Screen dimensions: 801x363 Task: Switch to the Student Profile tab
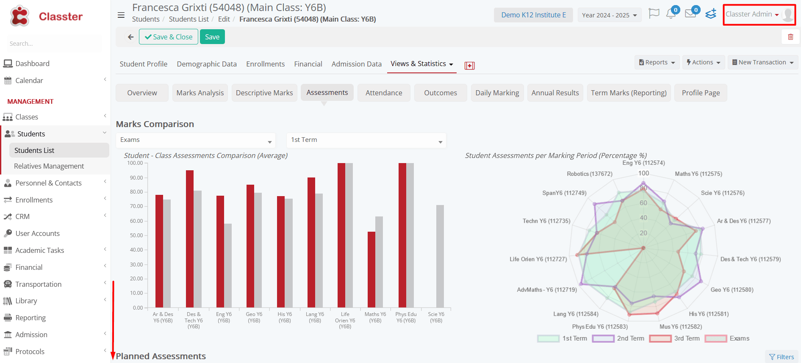(144, 64)
